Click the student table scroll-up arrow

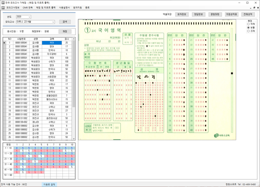(74, 39)
